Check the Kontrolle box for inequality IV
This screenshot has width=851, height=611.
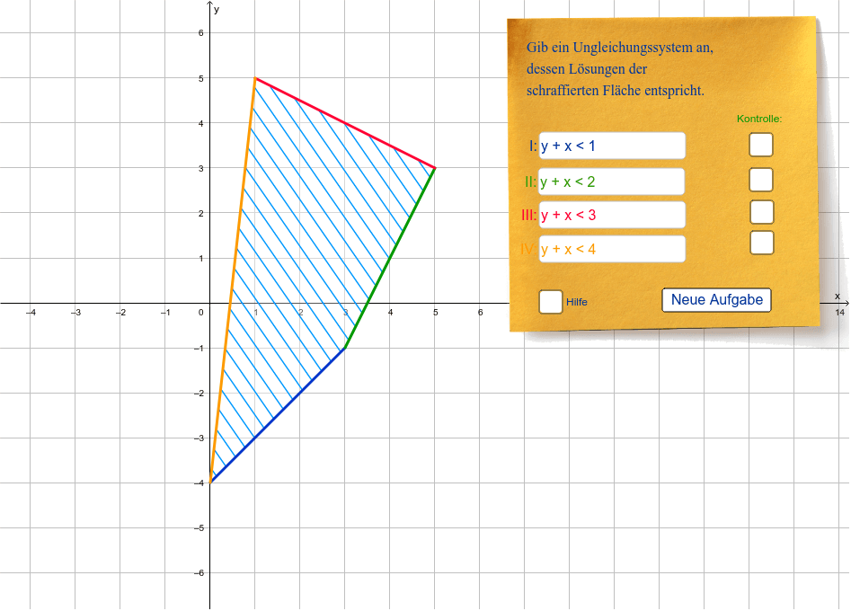pyautogui.click(x=762, y=244)
